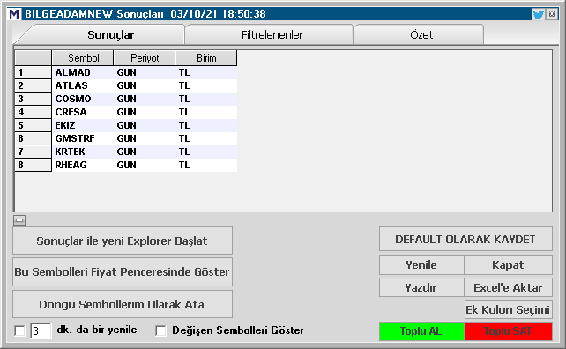Viewport: 566px width, 349px height.
Task: Click the Periyot column header
Action: [145, 58]
